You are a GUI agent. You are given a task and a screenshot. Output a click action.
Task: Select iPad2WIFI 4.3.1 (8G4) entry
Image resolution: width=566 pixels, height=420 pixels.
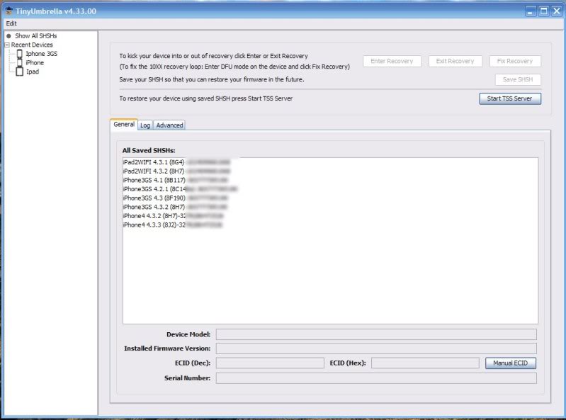pos(176,162)
